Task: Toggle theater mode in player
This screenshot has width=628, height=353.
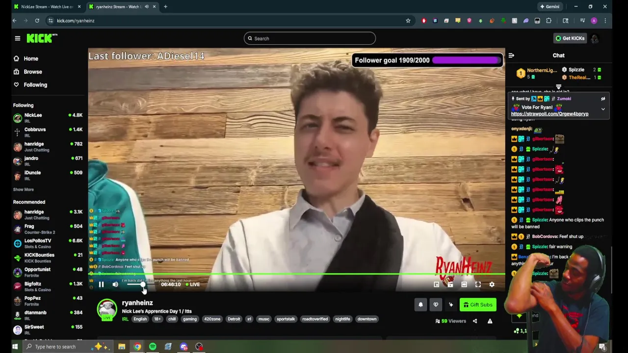Action: click(x=464, y=284)
